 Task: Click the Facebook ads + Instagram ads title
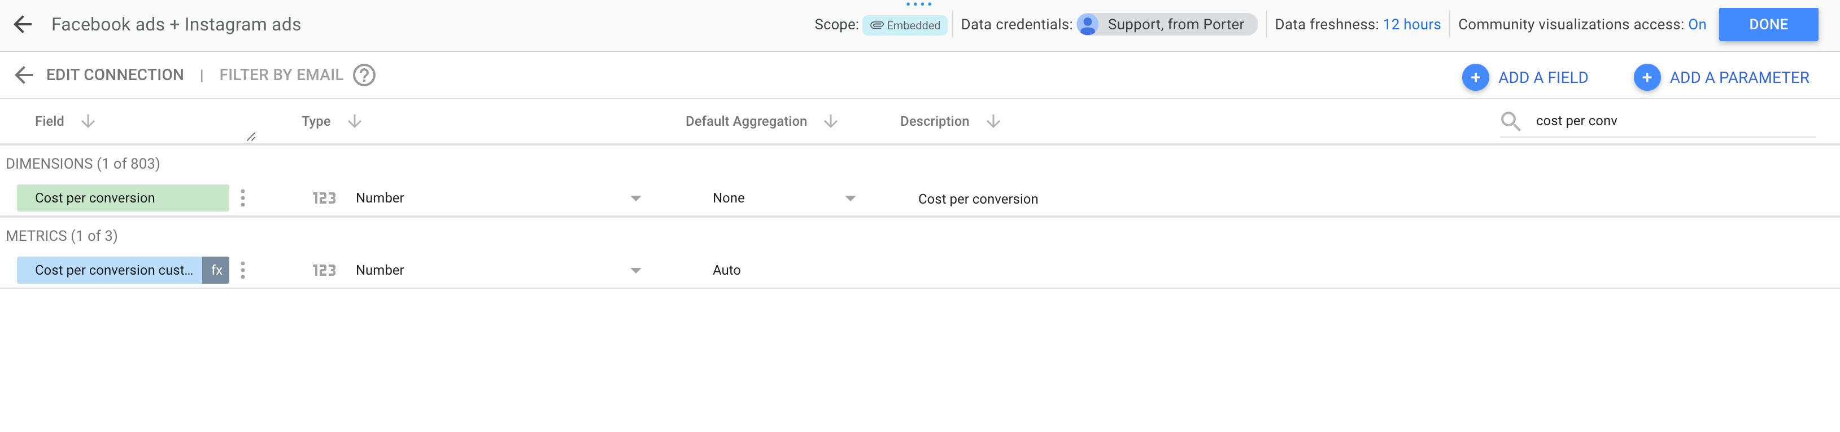click(176, 24)
